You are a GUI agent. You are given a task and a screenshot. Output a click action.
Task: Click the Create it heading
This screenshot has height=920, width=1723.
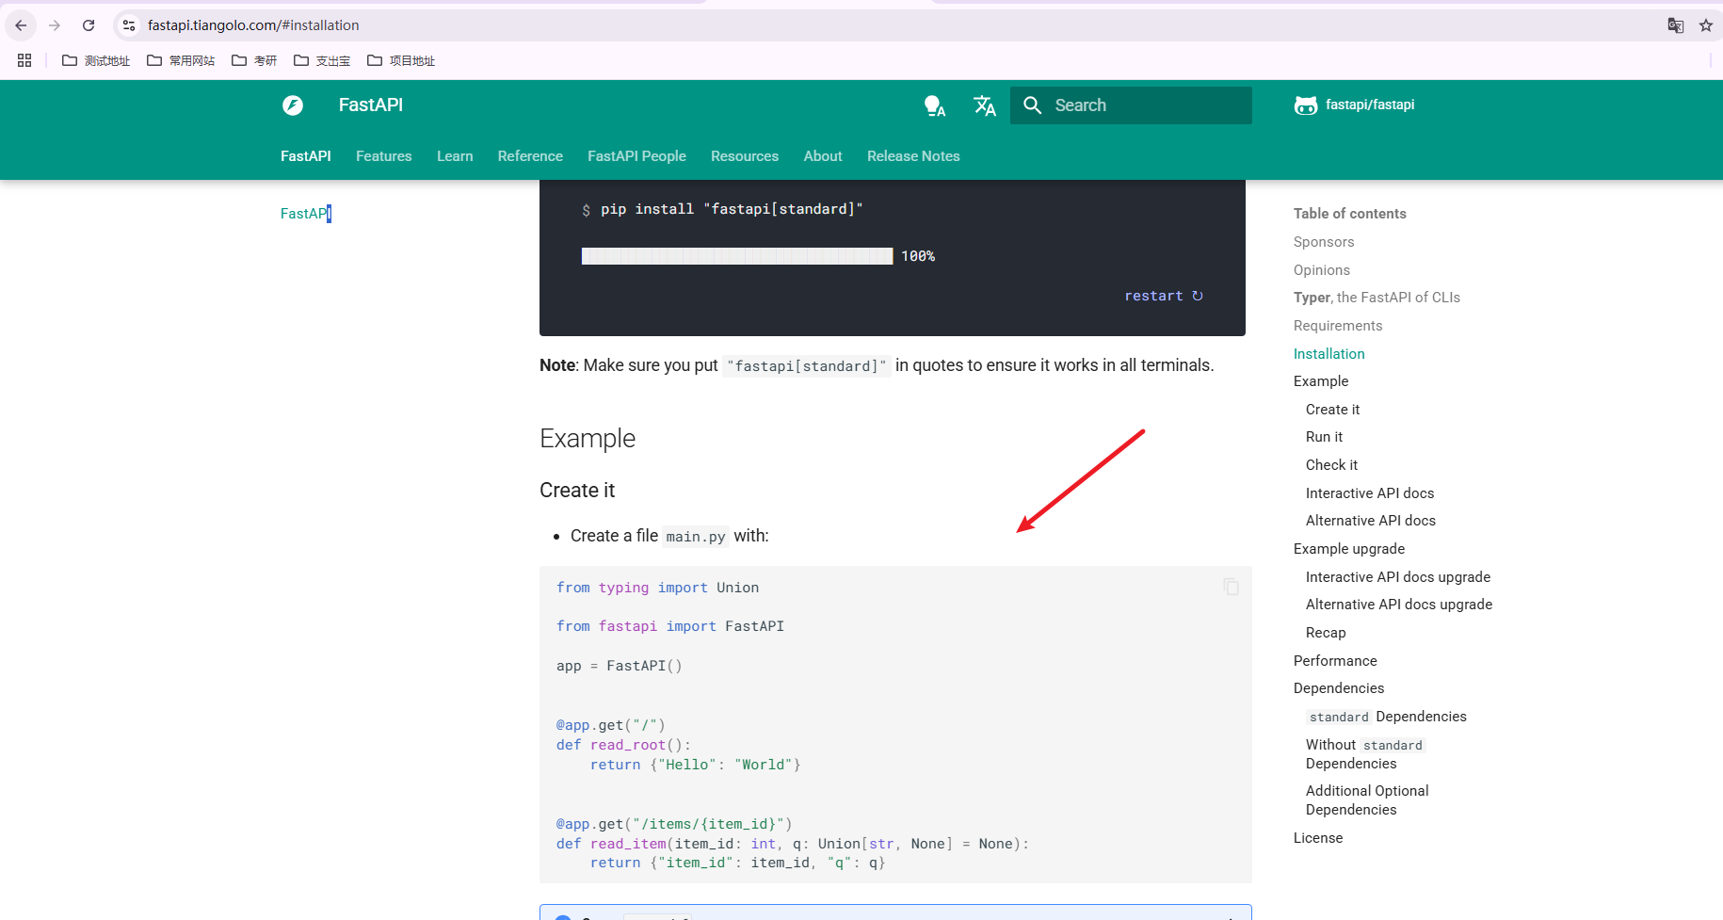(577, 491)
